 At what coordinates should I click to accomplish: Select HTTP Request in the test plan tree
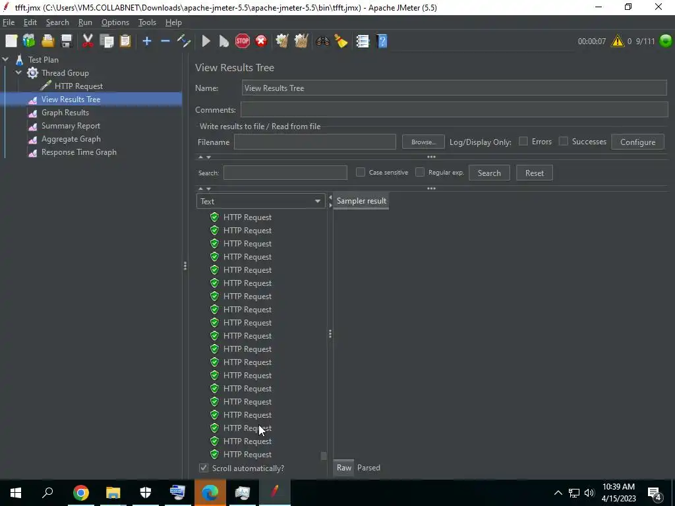coord(78,86)
